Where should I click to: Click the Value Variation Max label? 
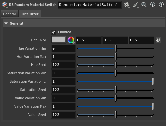[x=30, y=106]
